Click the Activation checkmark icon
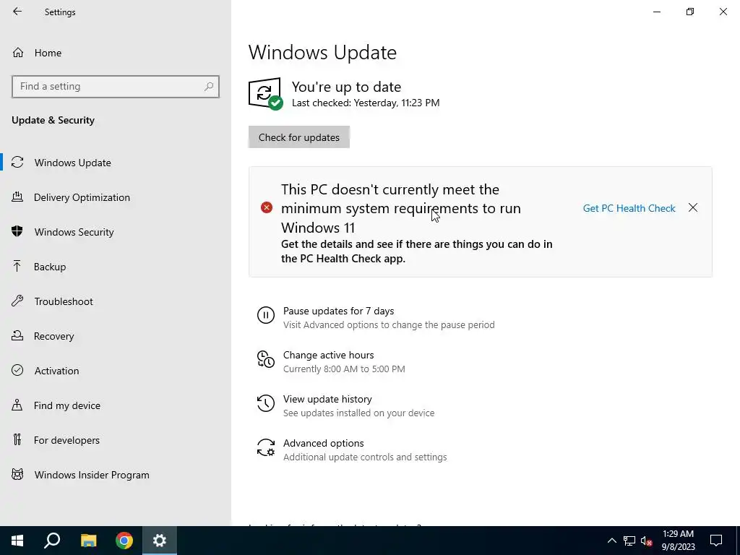740x555 pixels. [17, 371]
